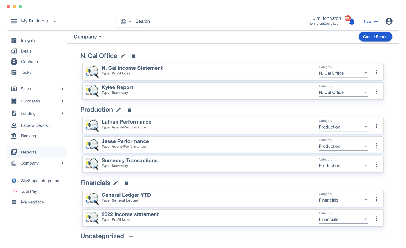The height and width of the screenshot is (248, 406).
Task: Change Kylee Report category dropdown
Action: coord(343,92)
